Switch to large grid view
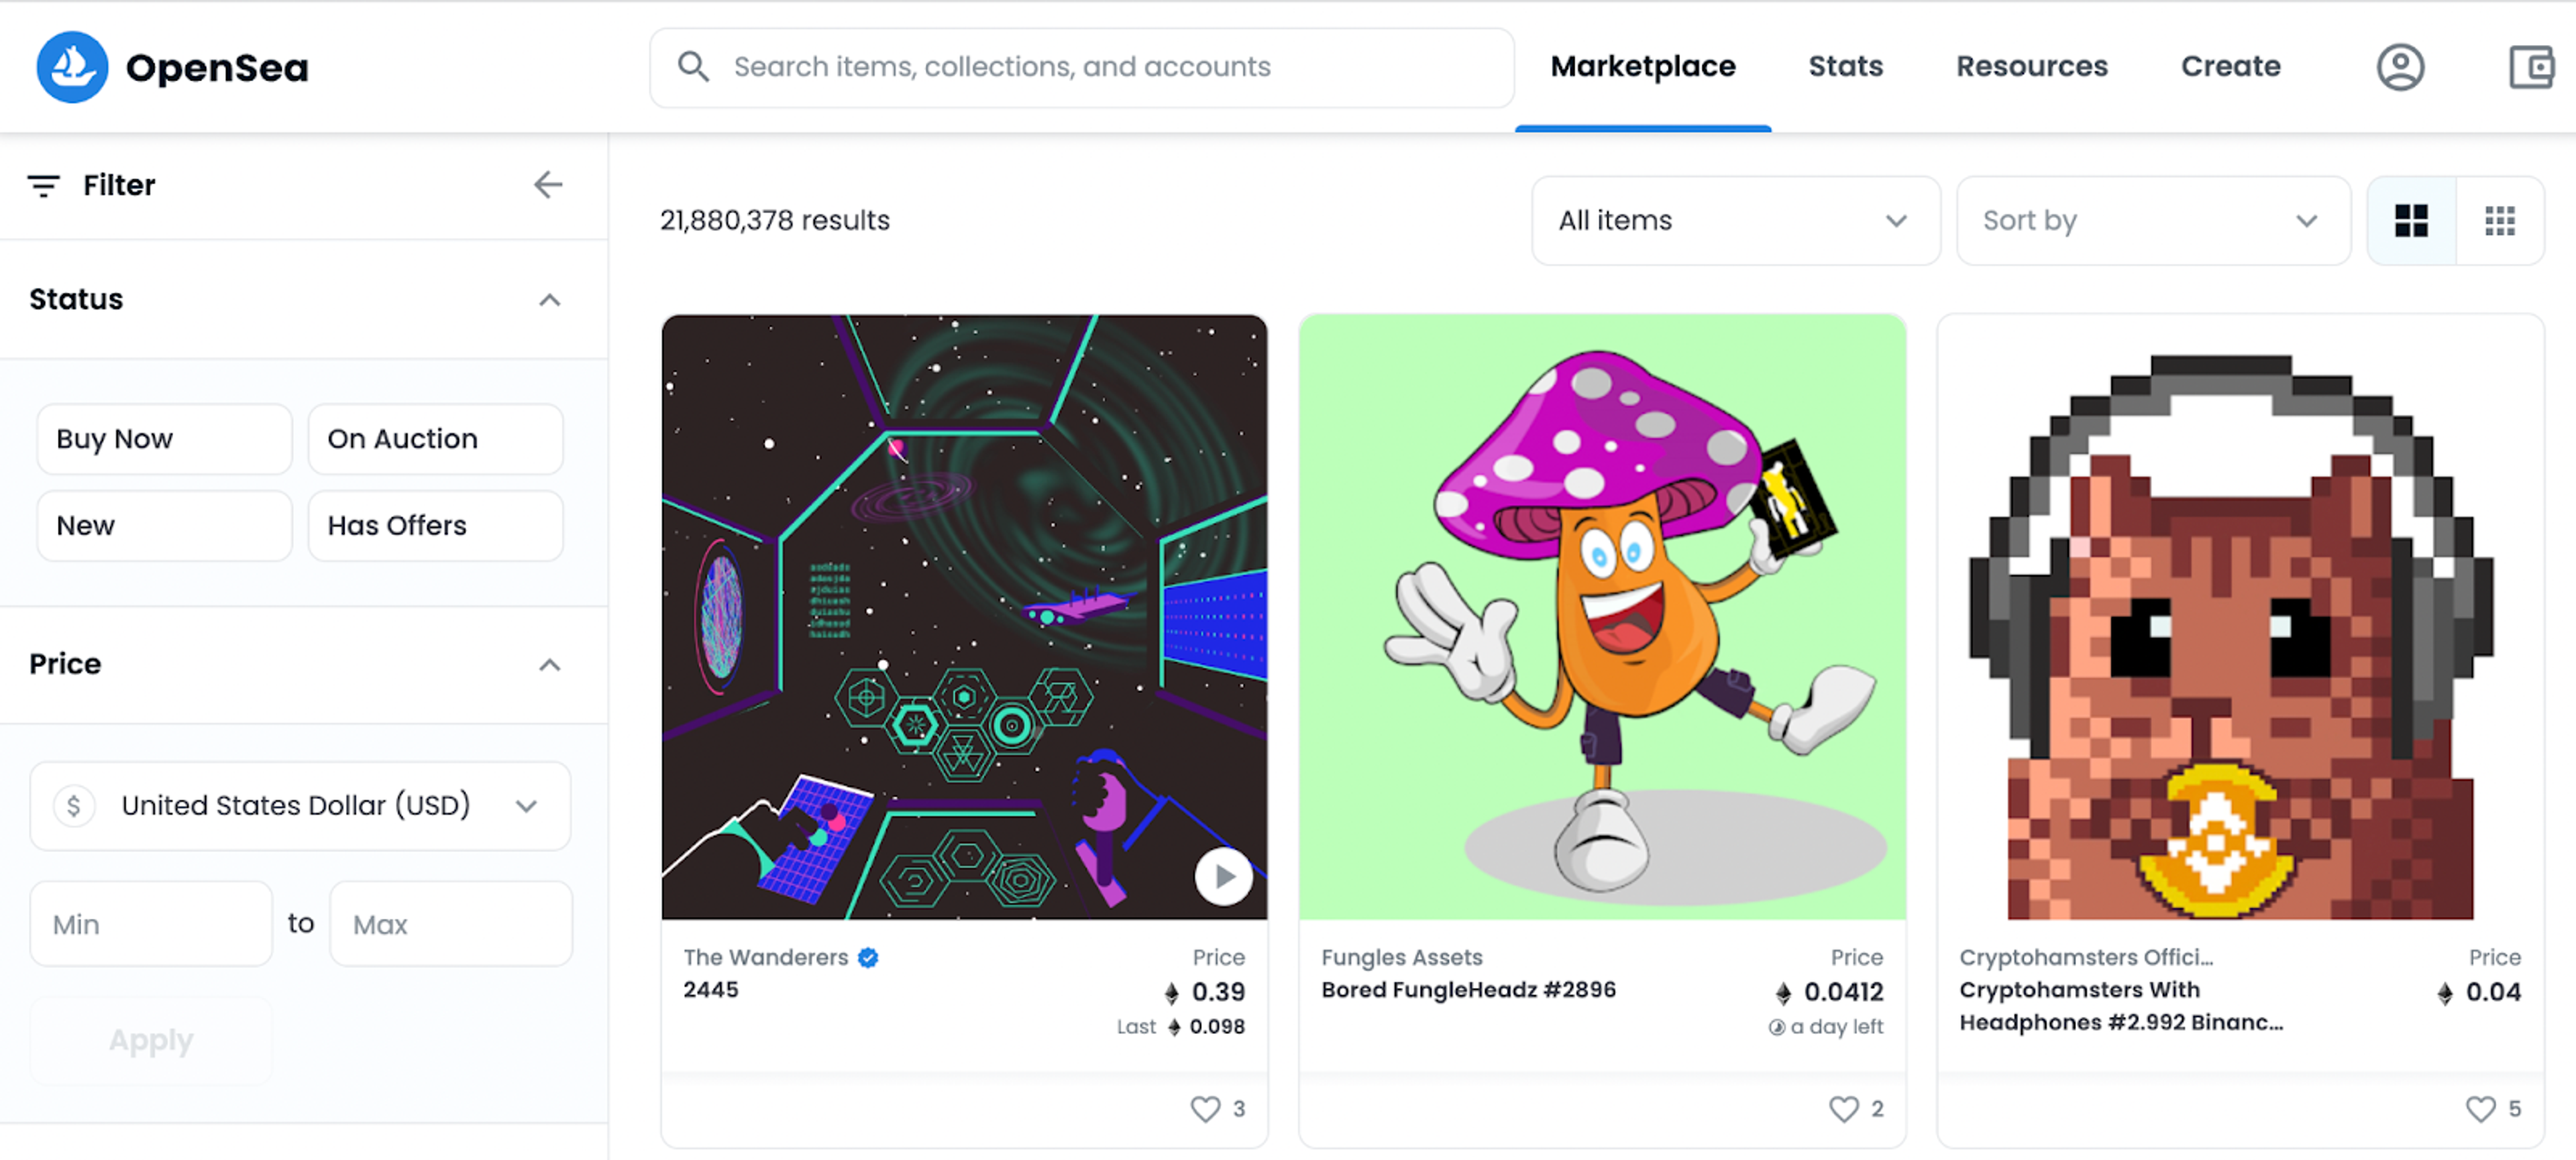Screen dimensions: 2576x1160 point(2411,221)
